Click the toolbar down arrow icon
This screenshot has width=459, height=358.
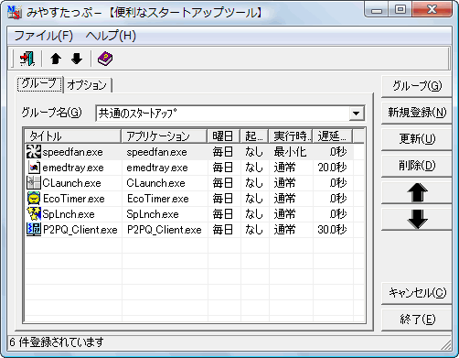[x=77, y=59]
